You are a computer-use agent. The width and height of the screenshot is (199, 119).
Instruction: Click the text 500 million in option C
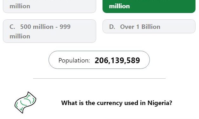click(37, 27)
